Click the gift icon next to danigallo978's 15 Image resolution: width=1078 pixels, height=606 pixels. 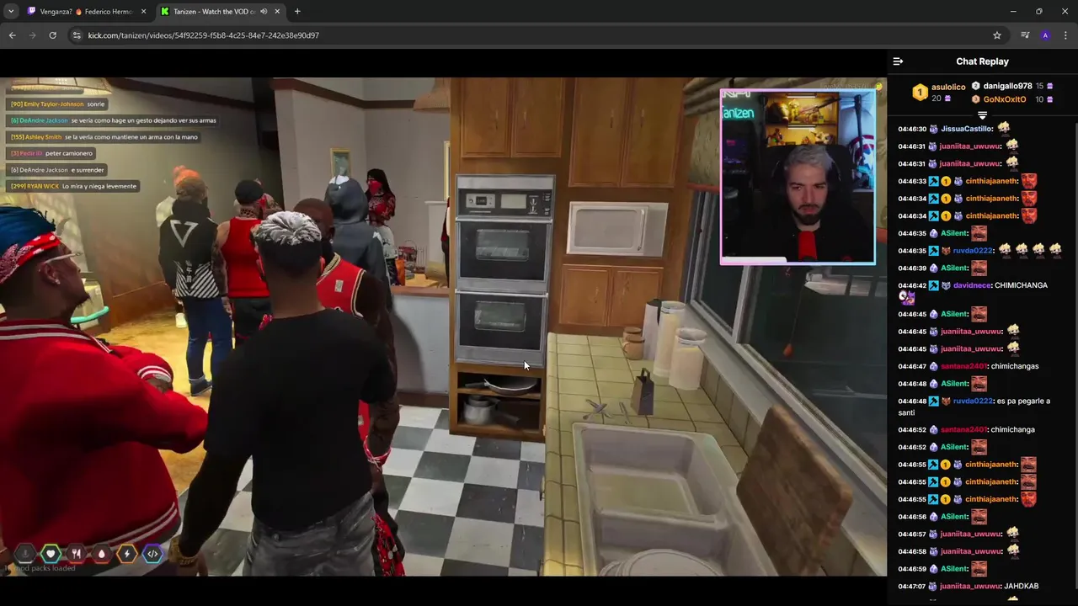pyautogui.click(x=1049, y=86)
